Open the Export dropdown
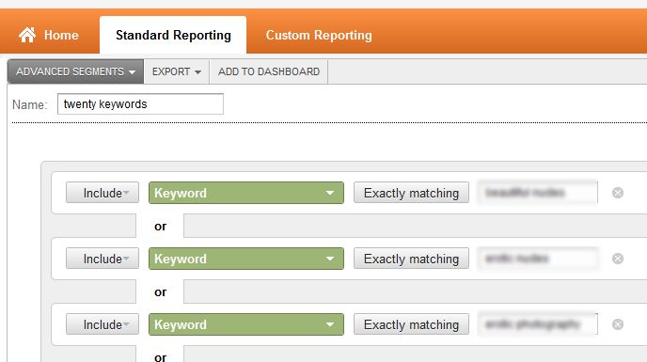 coord(177,71)
